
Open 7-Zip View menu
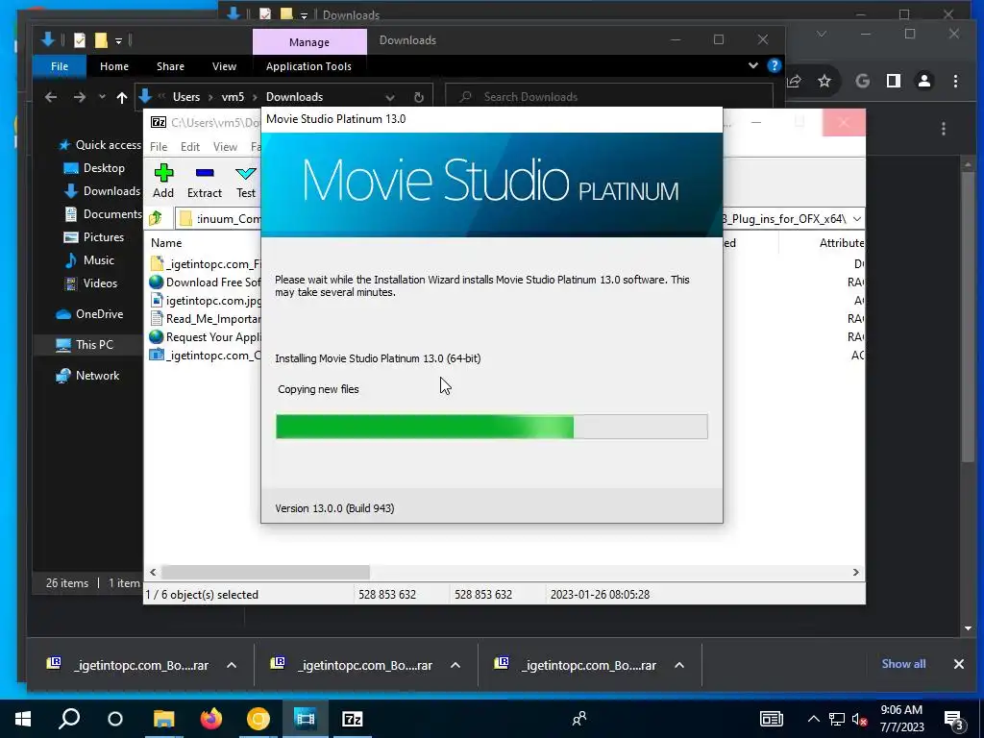tap(225, 146)
